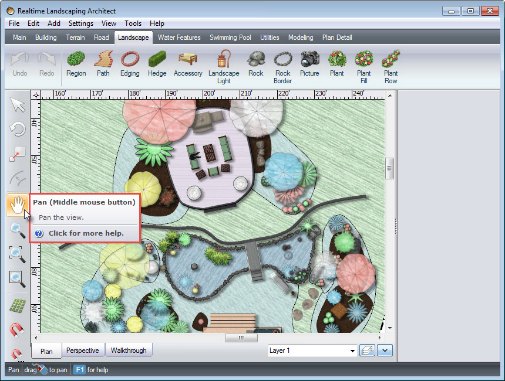Select the Region tool

point(76,64)
